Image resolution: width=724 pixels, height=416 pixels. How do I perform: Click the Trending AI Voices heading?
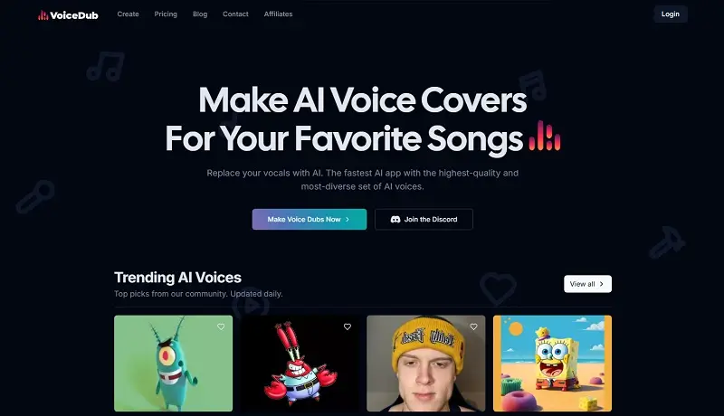[x=177, y=278]
